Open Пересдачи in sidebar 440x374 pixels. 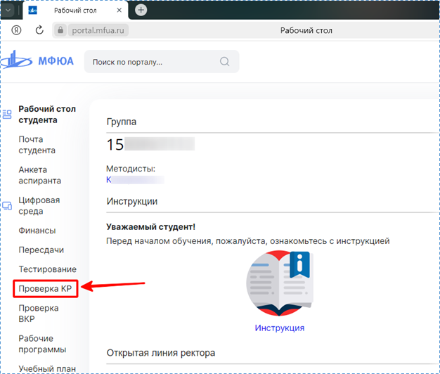pyautogui.click(x=41, y=250)
